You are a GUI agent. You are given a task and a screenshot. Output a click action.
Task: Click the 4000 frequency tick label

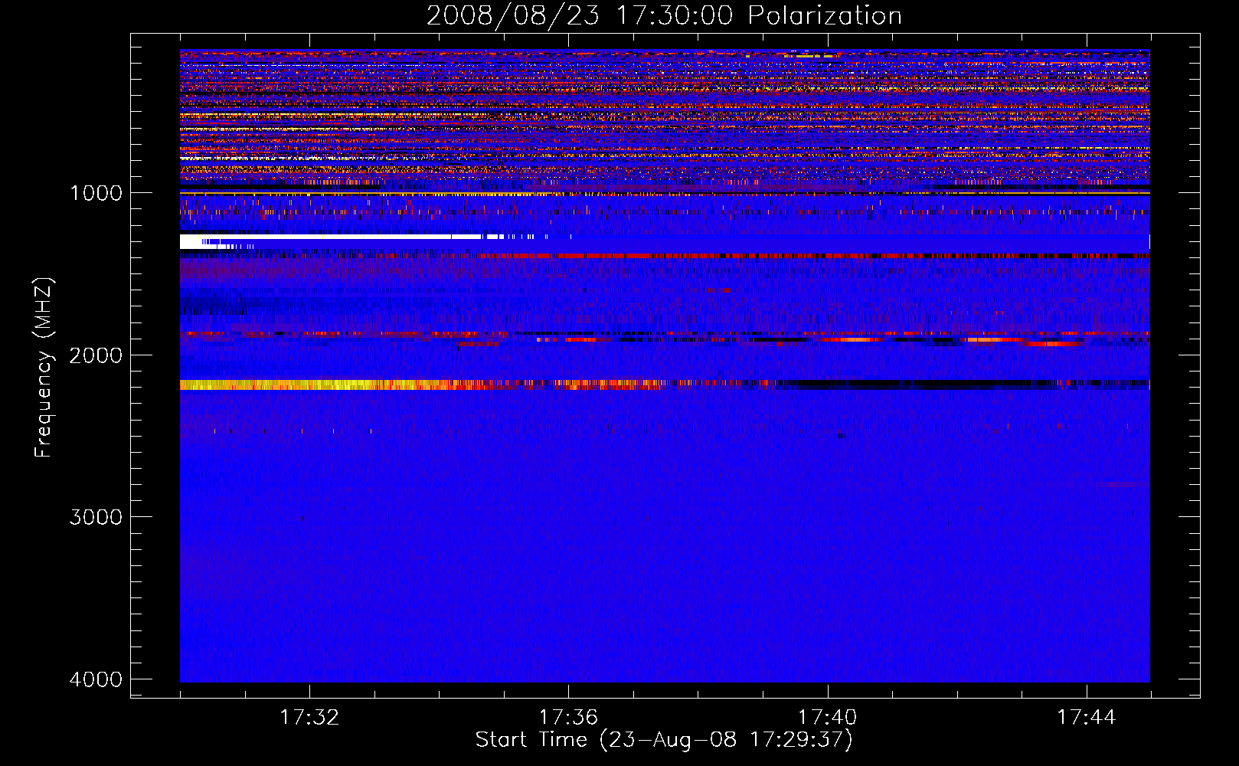[x=96, y=679]
